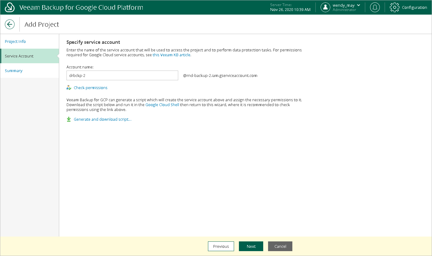Viewport: 432px width, 256px height.
Task: Select the Service Account step
Action: click(19, 56)
